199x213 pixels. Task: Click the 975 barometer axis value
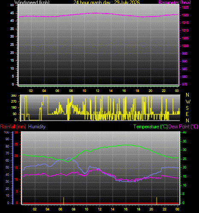[x=184, y=84]
